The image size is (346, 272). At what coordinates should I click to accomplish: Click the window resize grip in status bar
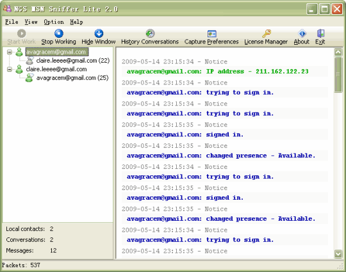(340, 266)
